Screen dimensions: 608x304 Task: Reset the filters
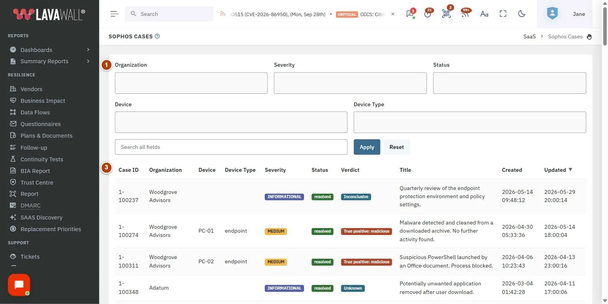click(397, 147)
